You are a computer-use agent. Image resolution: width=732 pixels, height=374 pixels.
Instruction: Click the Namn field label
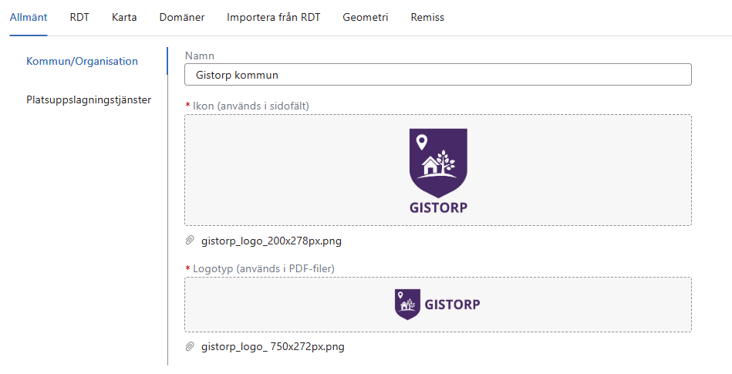(200, 56)
